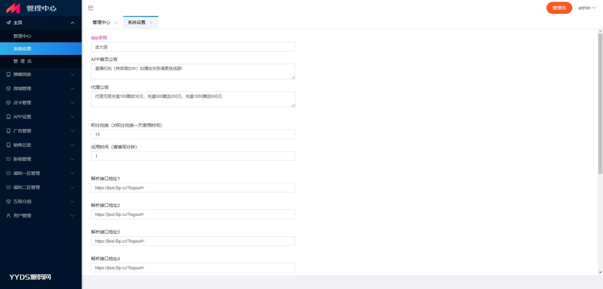This screenshot has height=289, width=603.
Task: Collapse the 主页 menu section arrow
Action: pos(73,23)
